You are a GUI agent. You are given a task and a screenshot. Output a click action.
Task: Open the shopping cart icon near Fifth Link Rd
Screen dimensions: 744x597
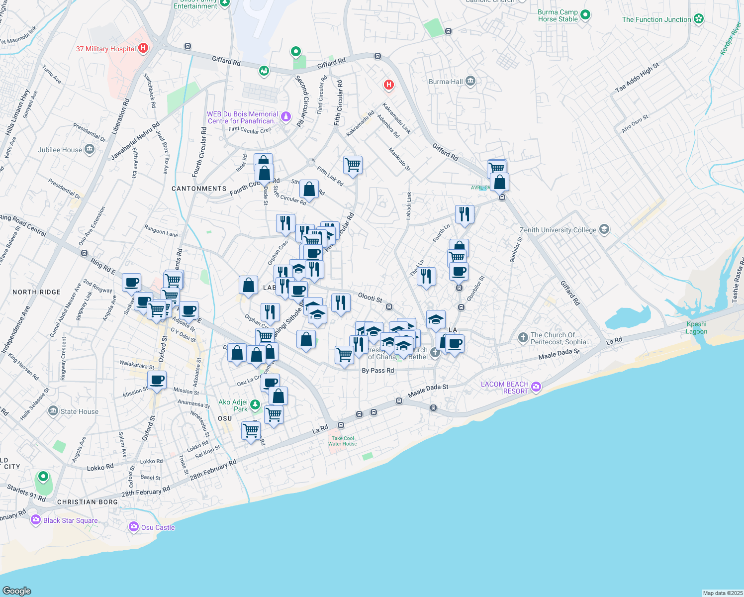pos(353,165)
